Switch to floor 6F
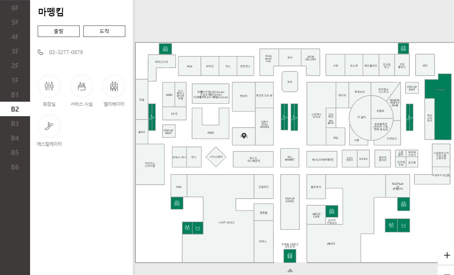Image resolution: width=454 pixels, height=275 pixels. coord(15,8)
